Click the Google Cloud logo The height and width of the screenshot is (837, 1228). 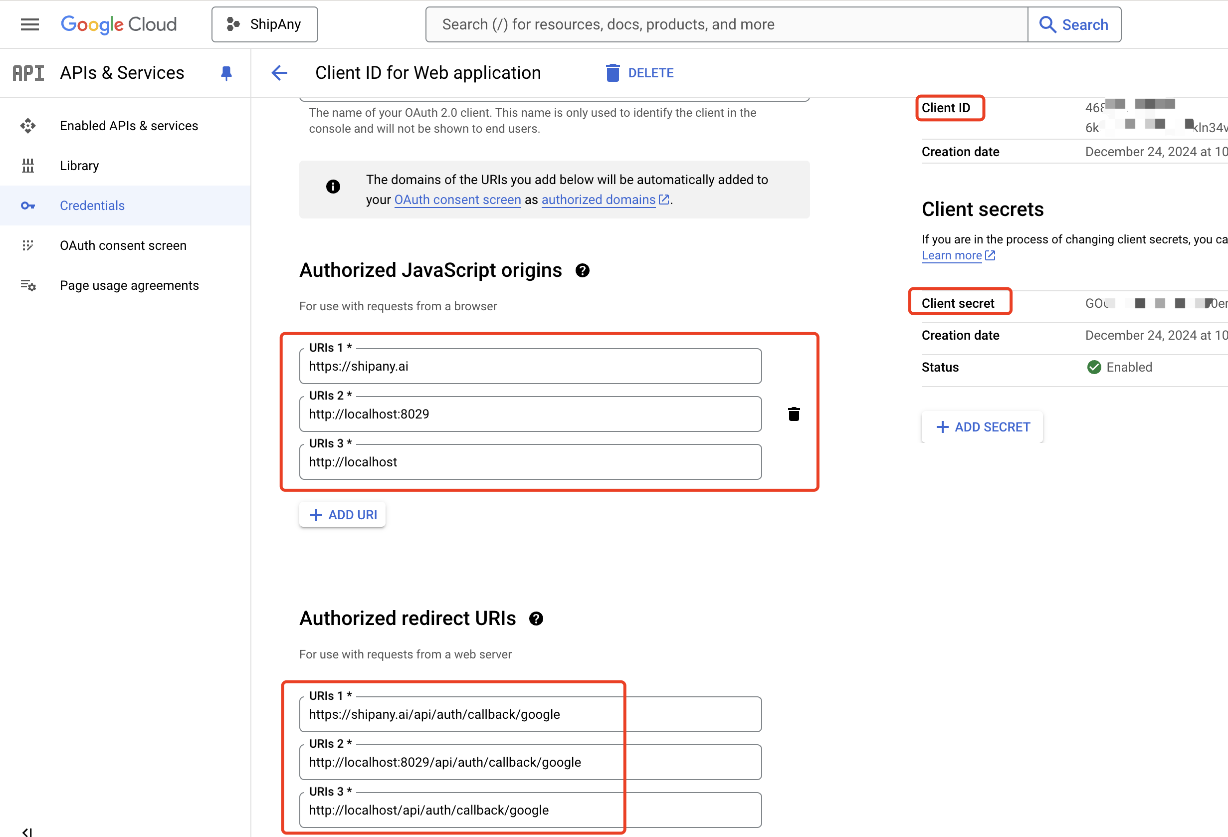(119, 24)
